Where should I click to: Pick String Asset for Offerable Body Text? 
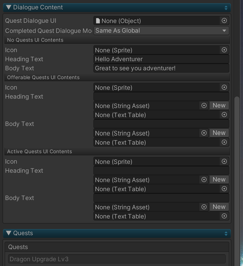coord(204,133)
